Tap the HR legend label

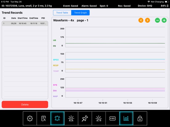(x=55, y=40)
